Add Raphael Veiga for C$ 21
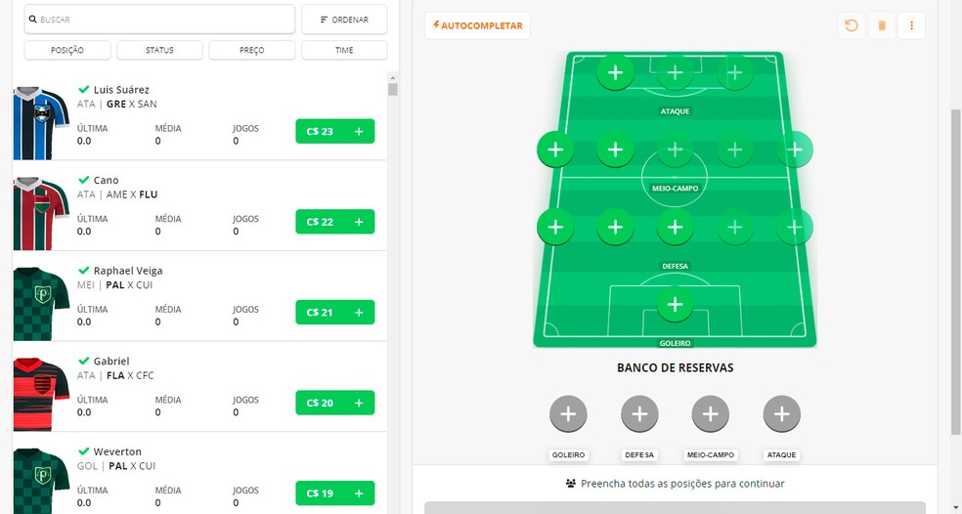The width and height of the screenshot is (962, 514). [335, 312]
